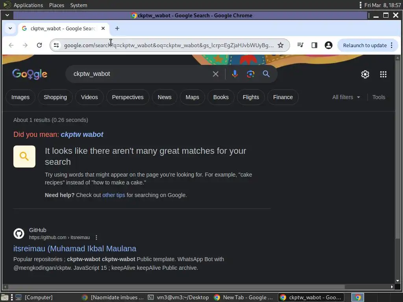Filter results by Perspectives

pyautogui.click(x=128, y=97)
